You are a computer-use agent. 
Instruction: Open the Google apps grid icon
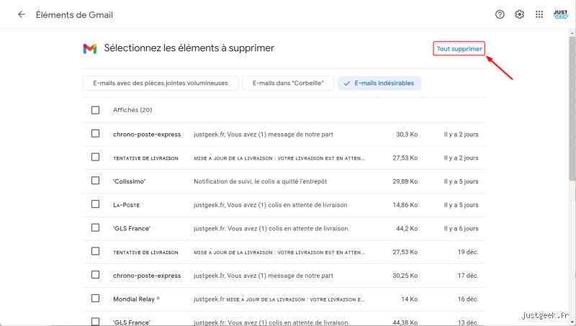[x=539, y=14]
